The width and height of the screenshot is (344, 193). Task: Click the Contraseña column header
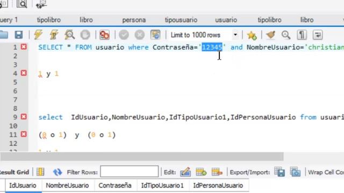coord(115,185)
